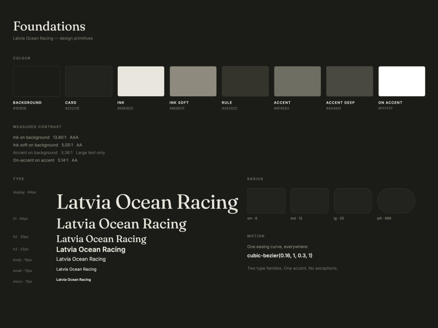
Task: Click hex value #34332C
Action: pyautogui.click(x=230, y=108)
